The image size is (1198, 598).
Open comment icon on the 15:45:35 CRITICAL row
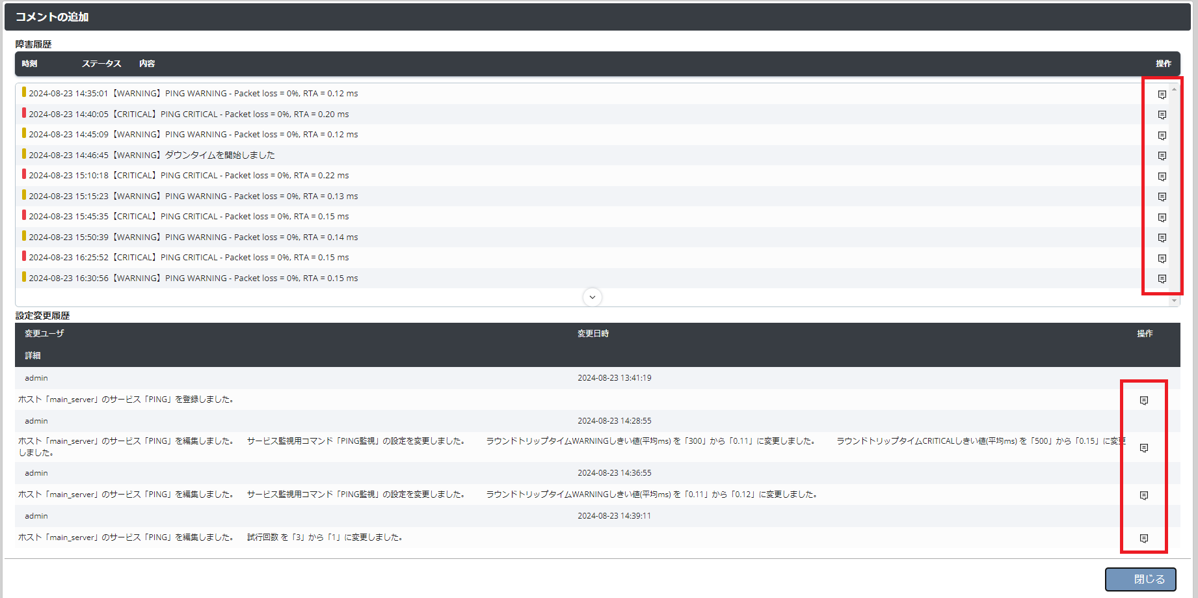coord(1162,218)
